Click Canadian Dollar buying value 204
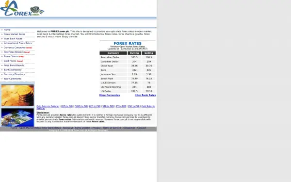This screenshot has width=291, height=182. coord(134,62)
